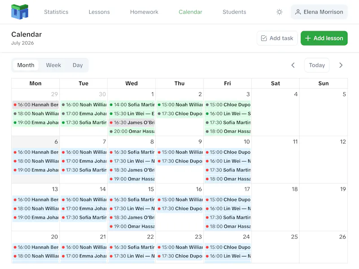Switch to Day view tab
The image size is (359, 269).
point(78,65)
